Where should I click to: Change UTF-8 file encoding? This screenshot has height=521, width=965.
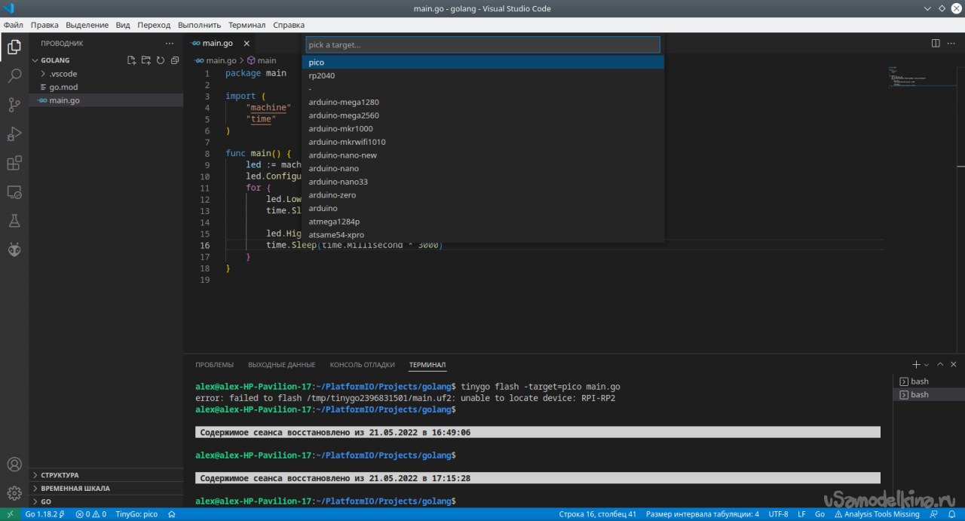pos(778,514)
